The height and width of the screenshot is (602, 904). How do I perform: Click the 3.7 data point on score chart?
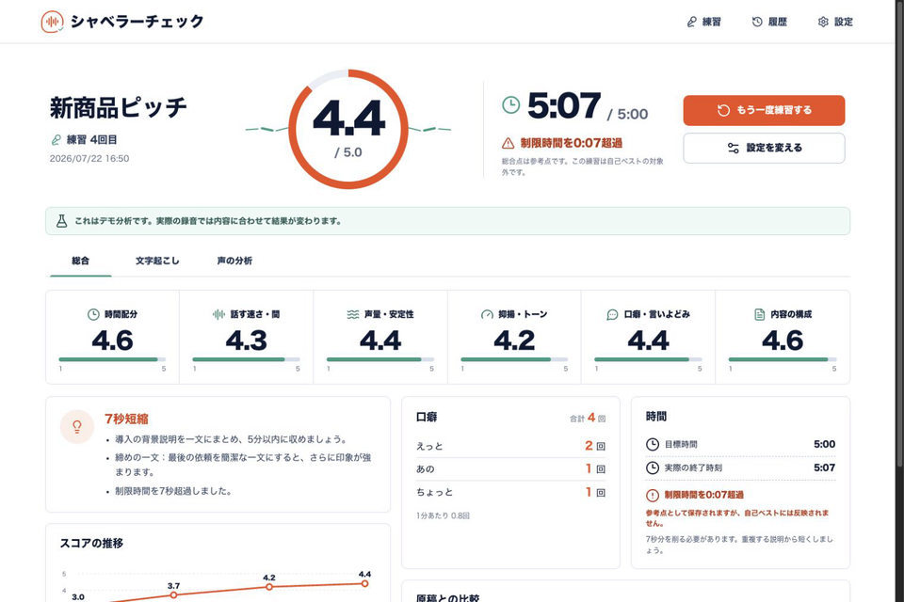173,594
